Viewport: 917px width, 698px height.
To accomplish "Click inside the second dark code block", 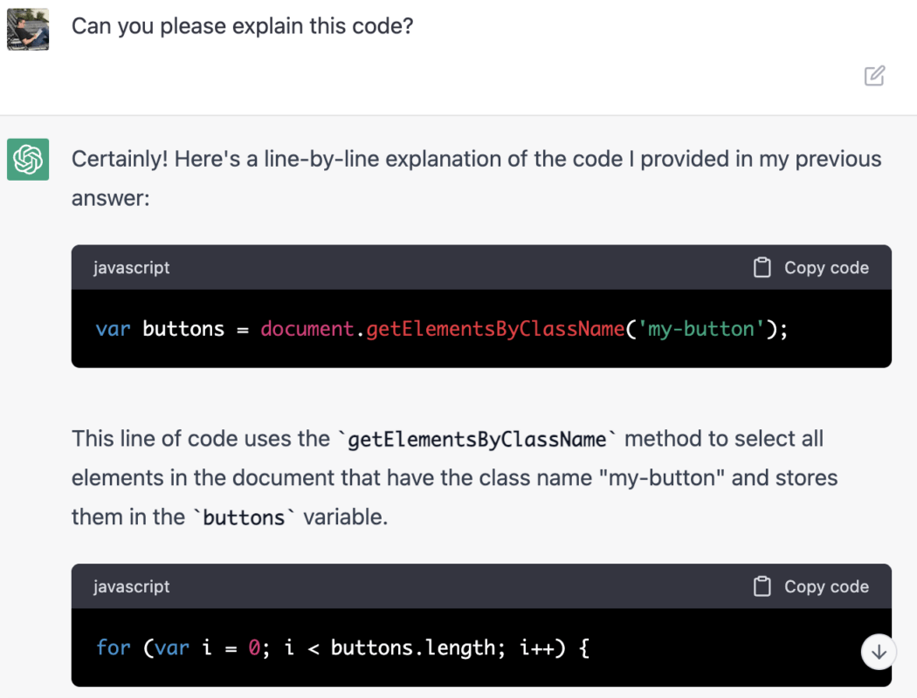I will 480,647.
